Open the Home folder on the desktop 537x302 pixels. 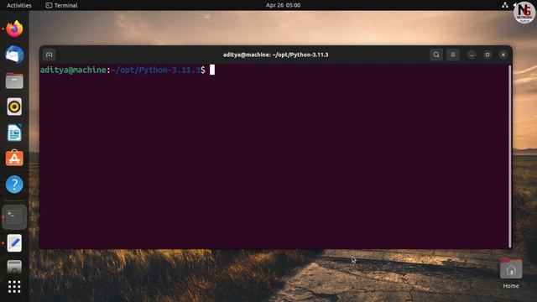[511, 273]
